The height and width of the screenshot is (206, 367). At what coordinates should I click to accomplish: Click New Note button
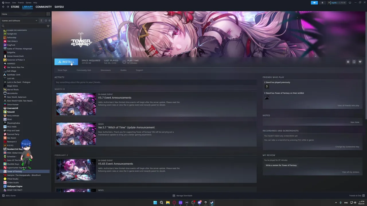pyautogui.click(x=355, y=122)
